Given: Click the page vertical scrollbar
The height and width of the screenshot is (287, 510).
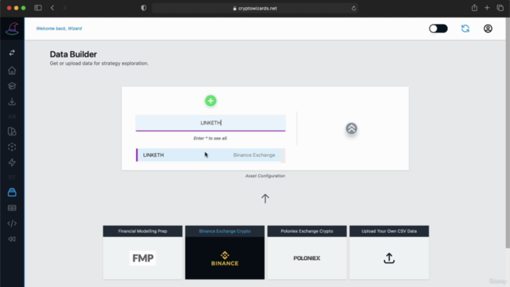Looking at the screenshot, I should (x=508, y=133).
